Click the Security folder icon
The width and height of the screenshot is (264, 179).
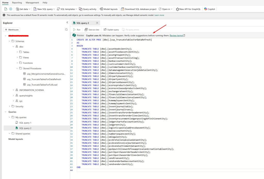point(13,106)
